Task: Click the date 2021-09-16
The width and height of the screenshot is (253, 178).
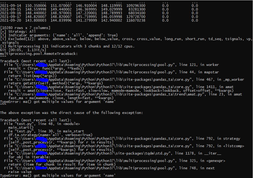Action: pyautogui.click(x=11, y=13)
